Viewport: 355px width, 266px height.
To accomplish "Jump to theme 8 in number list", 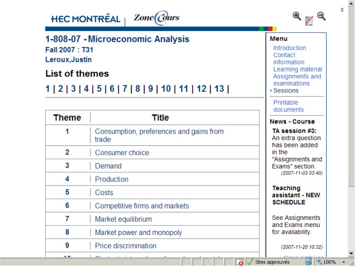I will [138, 89].
